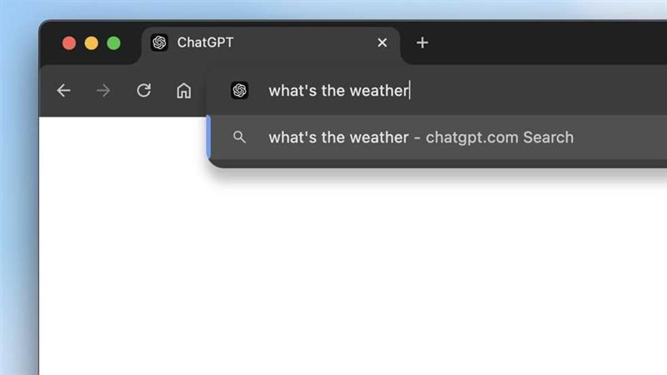This screenshot has width=667, height=375.
Task: Click the back navigation arrow
Action: coord(64,90)
